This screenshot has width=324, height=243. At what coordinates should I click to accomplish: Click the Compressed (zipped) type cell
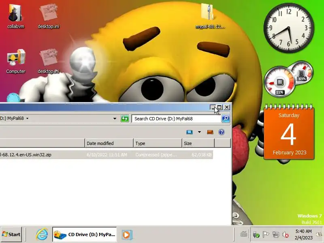pyautogui.click(x=156, y=155)
